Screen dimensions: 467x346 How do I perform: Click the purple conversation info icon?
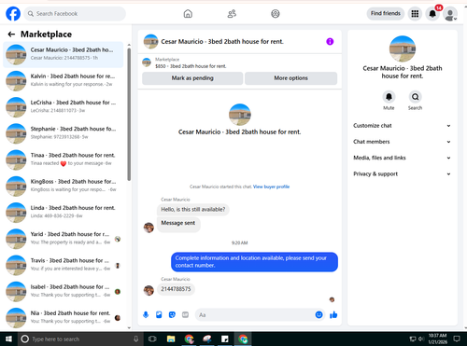pos(330,41)
